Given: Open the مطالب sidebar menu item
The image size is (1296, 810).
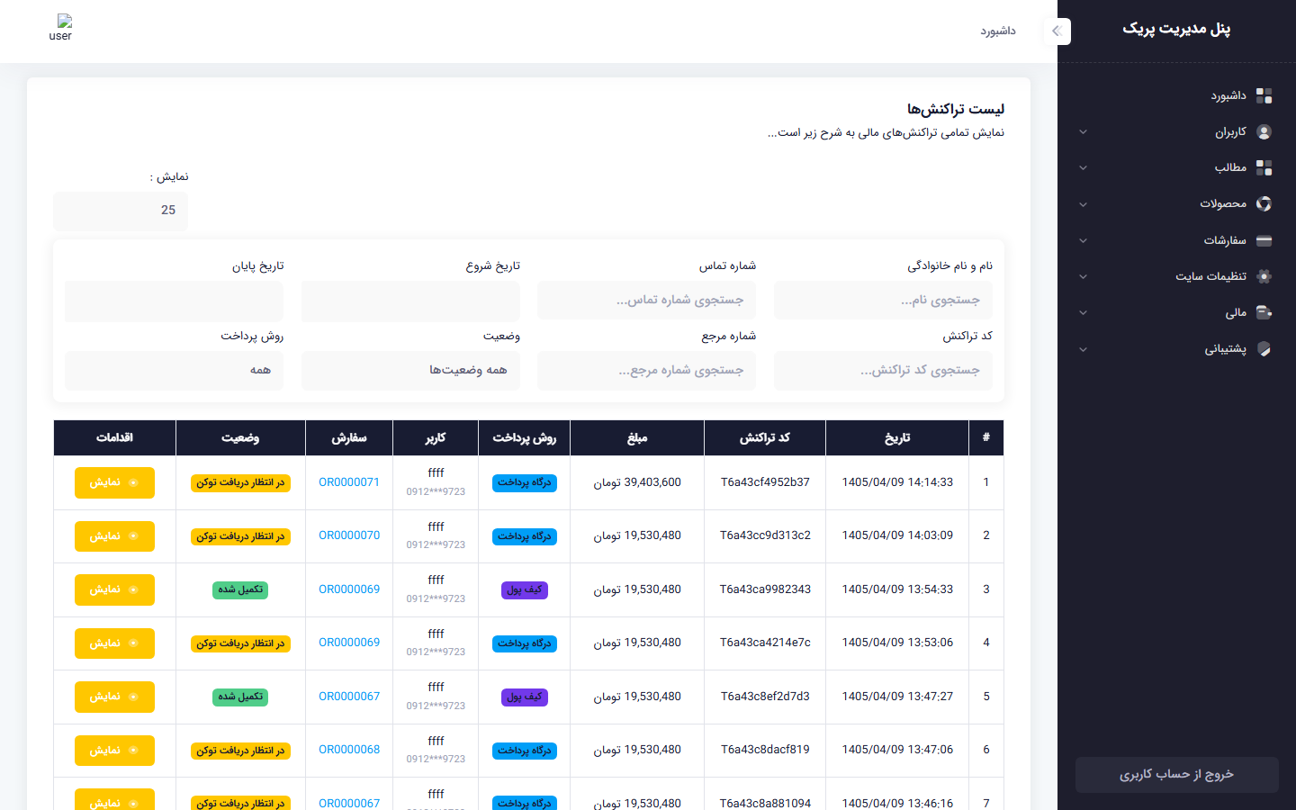Looking at the screenshot, I should [1176, 167].
